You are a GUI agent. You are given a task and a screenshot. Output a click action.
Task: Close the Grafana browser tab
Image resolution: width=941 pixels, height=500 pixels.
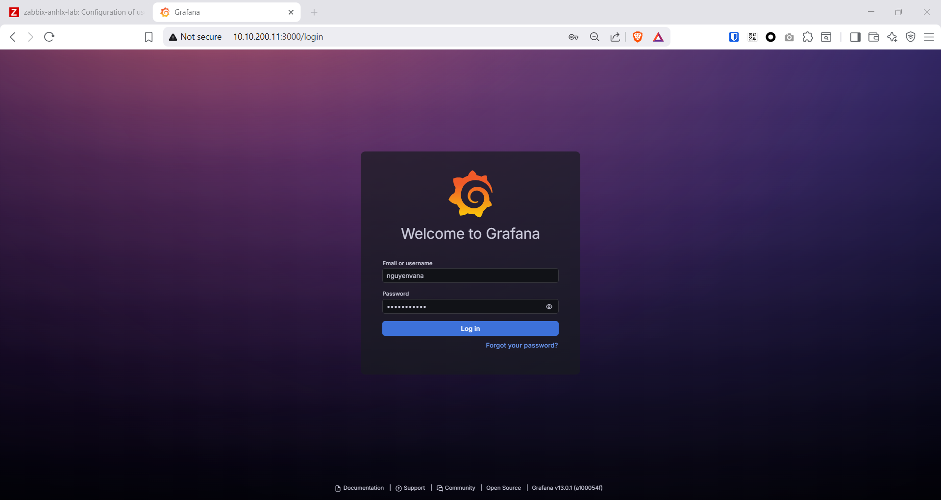click(291, 12)
